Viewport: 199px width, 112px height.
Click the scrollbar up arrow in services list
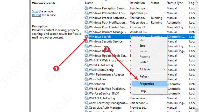pos(197,2)
